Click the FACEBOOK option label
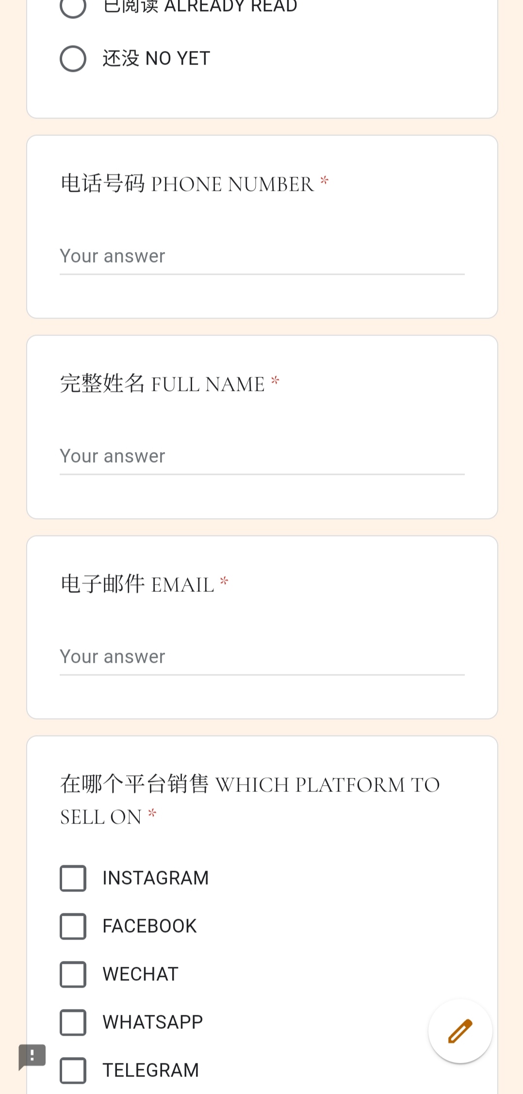The height and width of the screenshot is (1094, 523). [x=149, y=926]
